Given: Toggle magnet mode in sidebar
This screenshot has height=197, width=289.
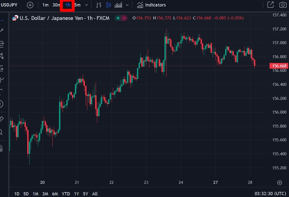Looking at the screenshot, I should click(1, 148).
